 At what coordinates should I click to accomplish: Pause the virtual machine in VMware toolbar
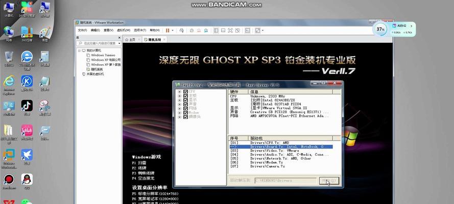168,30
